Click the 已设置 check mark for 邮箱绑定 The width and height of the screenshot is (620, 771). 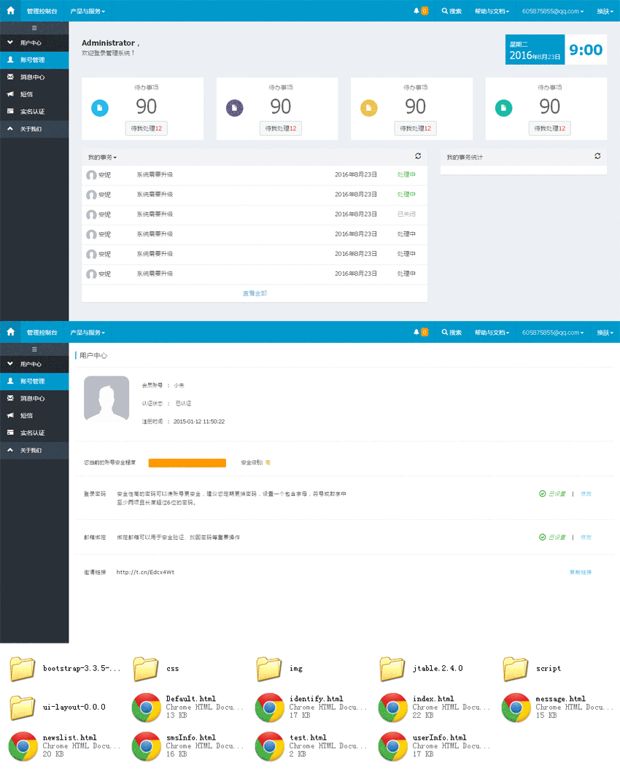(542, 537)
